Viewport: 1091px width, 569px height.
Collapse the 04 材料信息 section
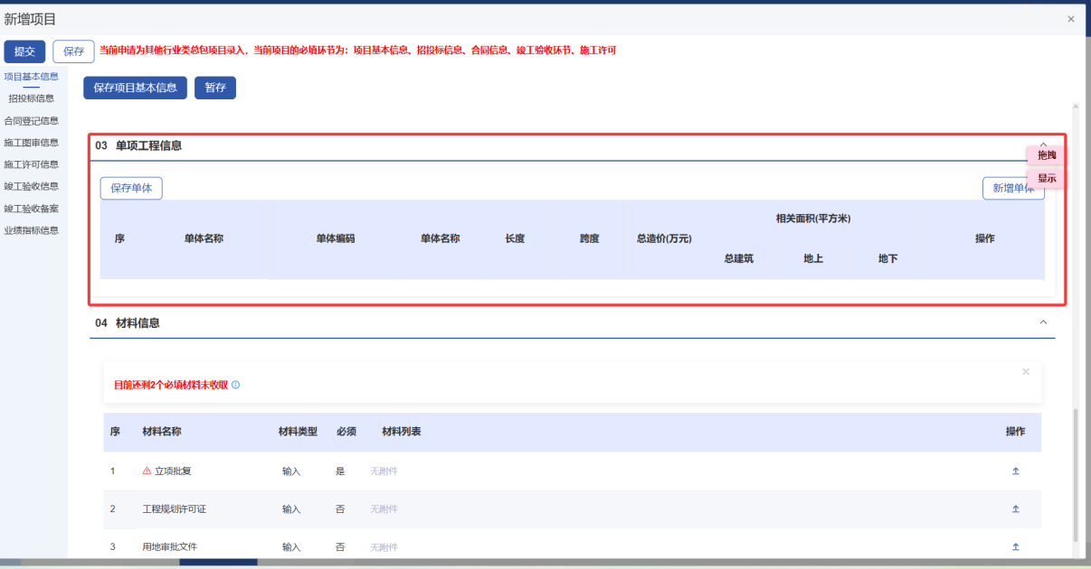click(1043, 322)
